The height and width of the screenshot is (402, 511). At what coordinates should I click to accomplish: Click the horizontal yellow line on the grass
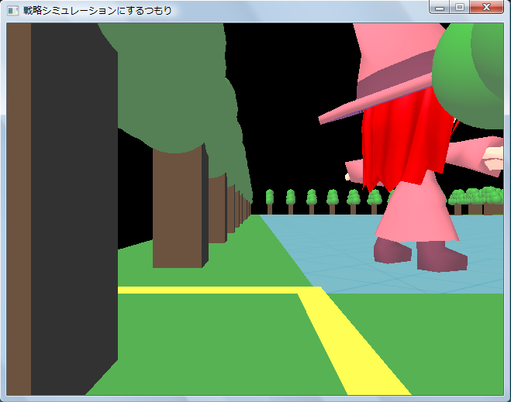click(209, 290)
